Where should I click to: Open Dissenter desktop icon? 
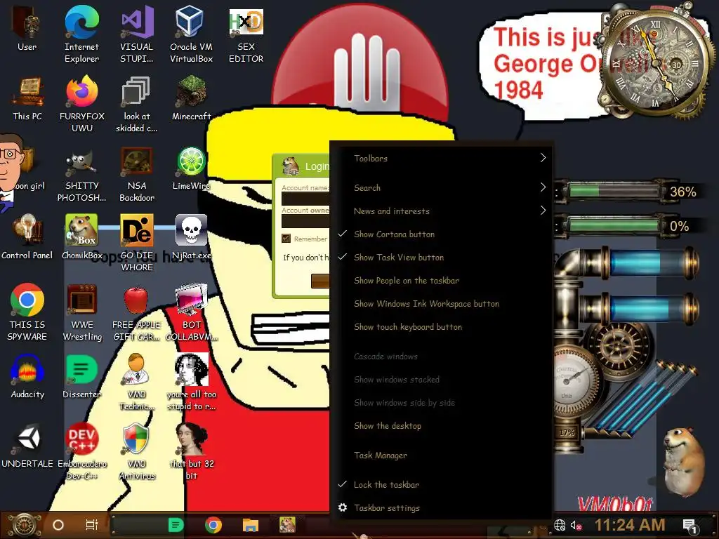point(82,377)
